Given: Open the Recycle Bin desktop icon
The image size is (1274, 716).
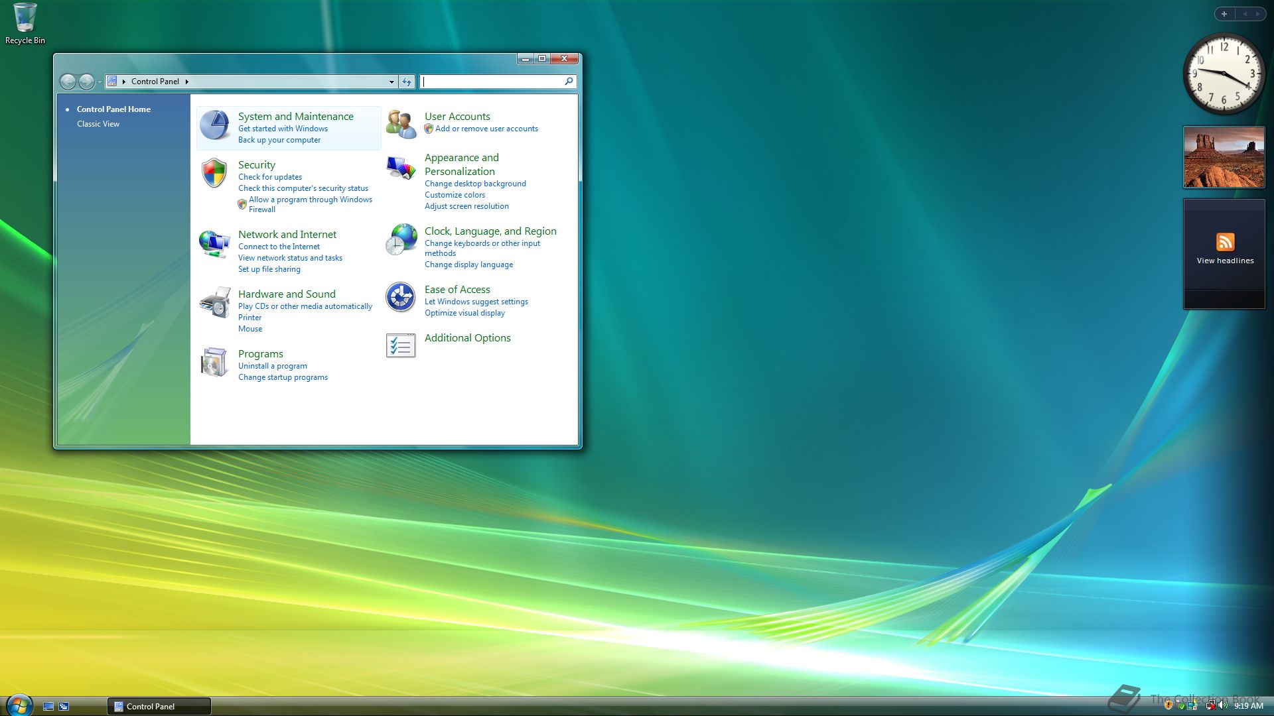Looking at the screenshot, I should coord(25,24).
